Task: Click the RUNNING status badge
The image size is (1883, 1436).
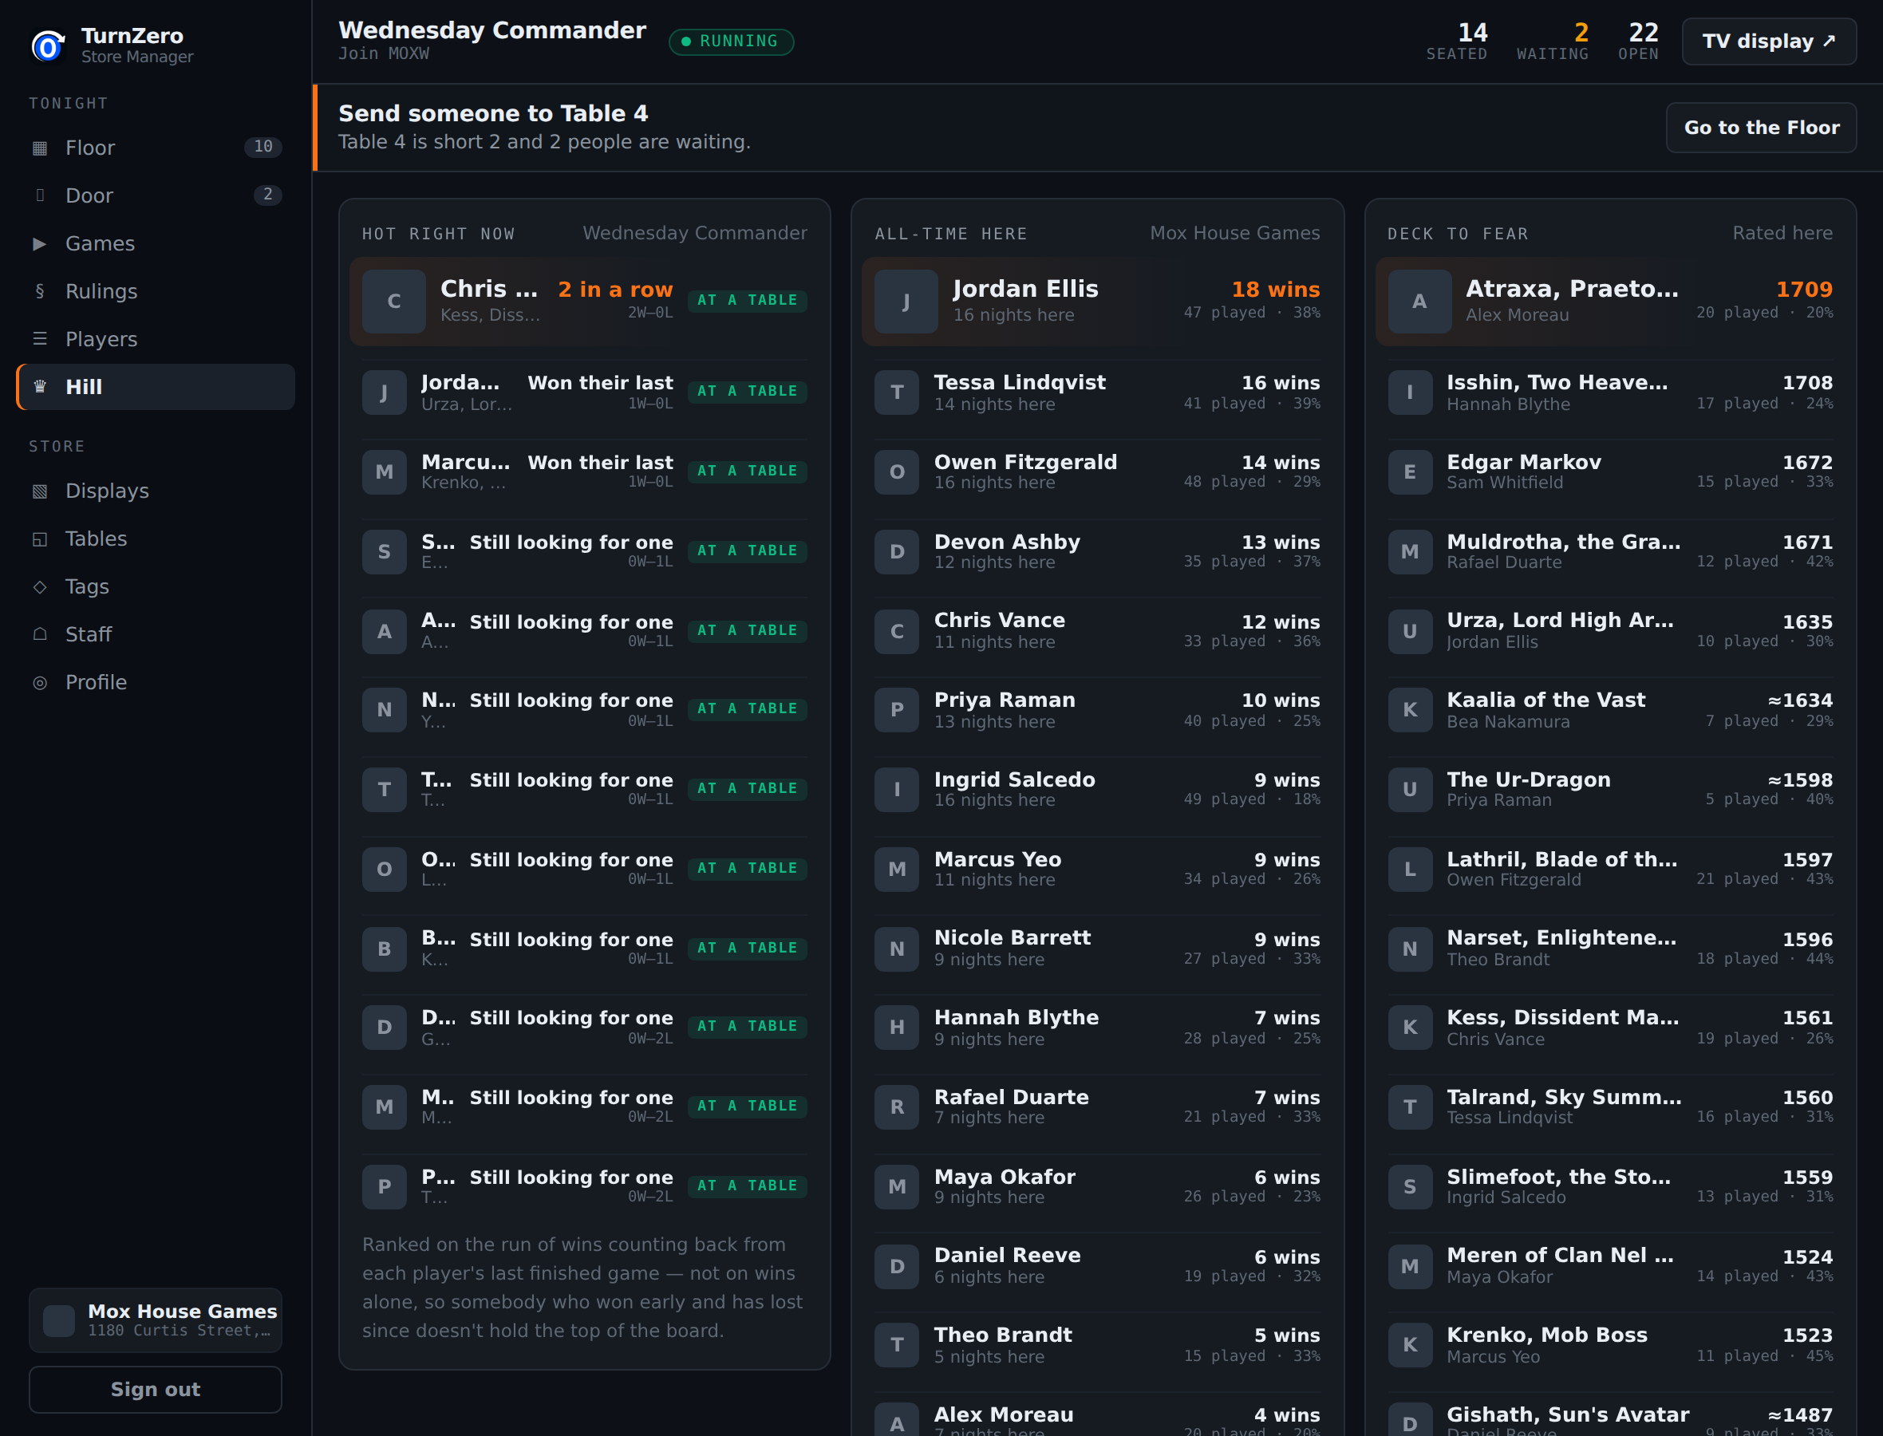Action: pos(731,41)
